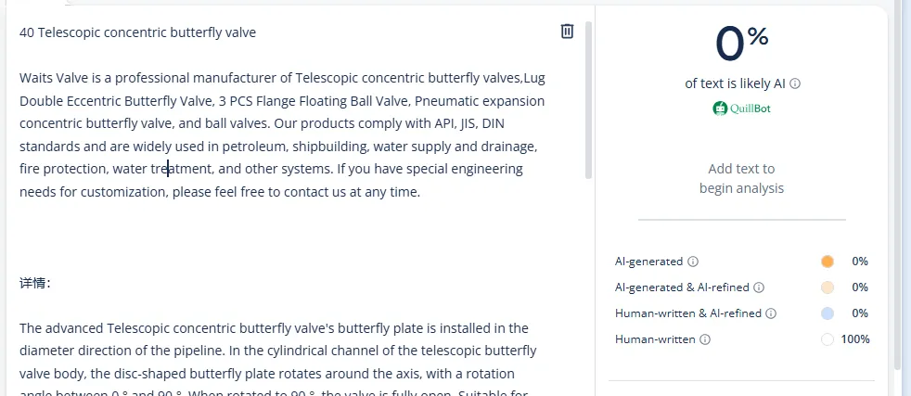This screenshot has width=911, height=396.
Task: Click the QuillBot logo
Action: (741, 109)
